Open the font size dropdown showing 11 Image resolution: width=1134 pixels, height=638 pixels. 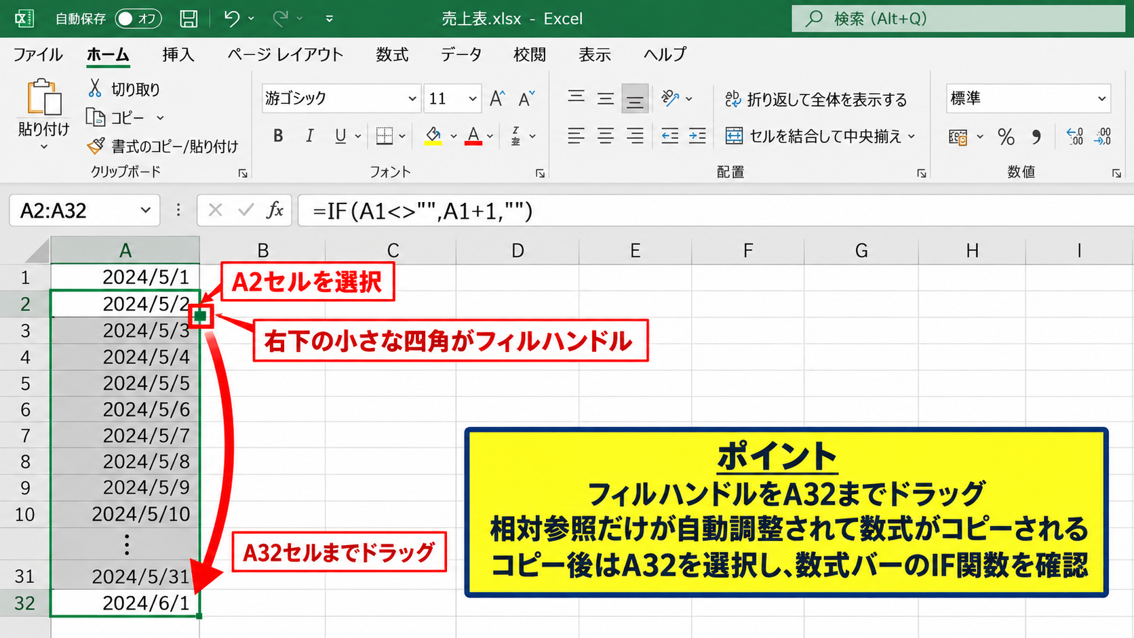point(473,99)
